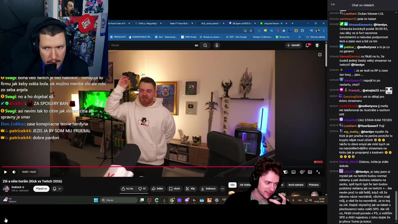Open the Skeč - Dokumenty bookmark
The image size is (398, 224).
click(166, 37)
